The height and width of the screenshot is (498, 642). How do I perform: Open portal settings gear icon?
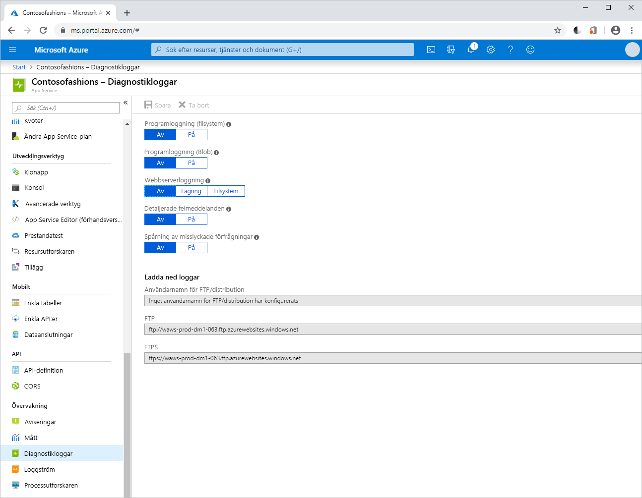pos(491,50)
